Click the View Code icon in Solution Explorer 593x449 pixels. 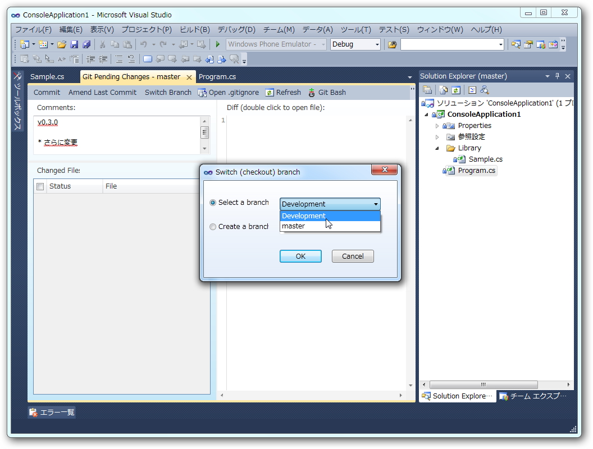472,90
